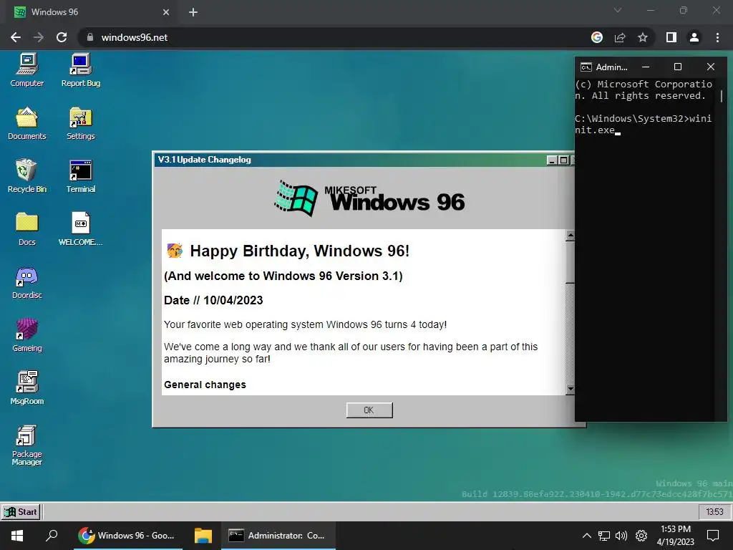Open the network tray icon
Viewport: 733px width, 550px height.
(604, 536)
